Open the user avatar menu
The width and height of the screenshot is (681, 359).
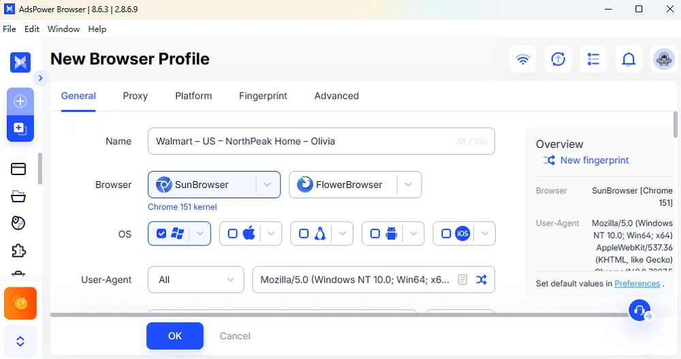(663, 59)
